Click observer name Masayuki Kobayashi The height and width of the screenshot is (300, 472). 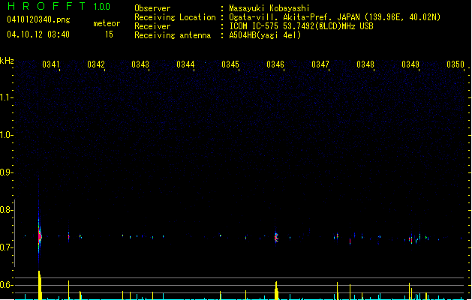click(x=269, y=8)
